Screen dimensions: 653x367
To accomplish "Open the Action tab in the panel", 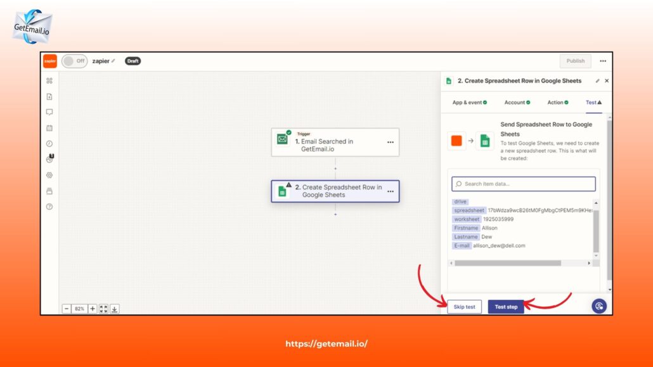I will (x=556, y=102).
